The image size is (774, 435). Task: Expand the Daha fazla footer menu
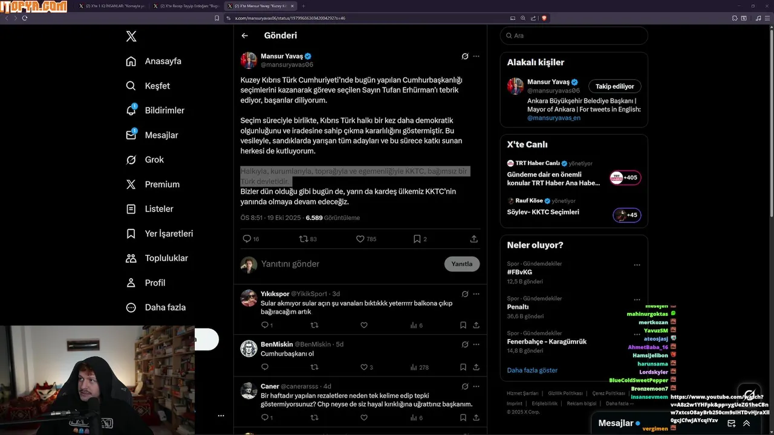(x=620, y=404)
